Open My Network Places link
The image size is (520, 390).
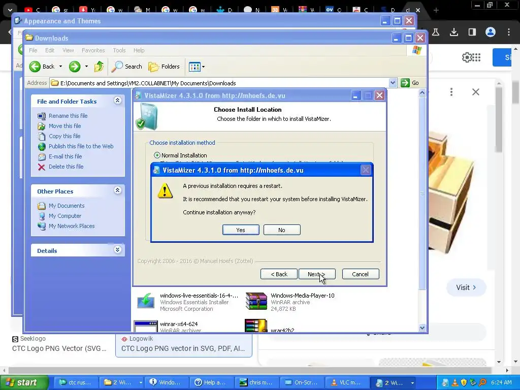click(x=72, y=226)
